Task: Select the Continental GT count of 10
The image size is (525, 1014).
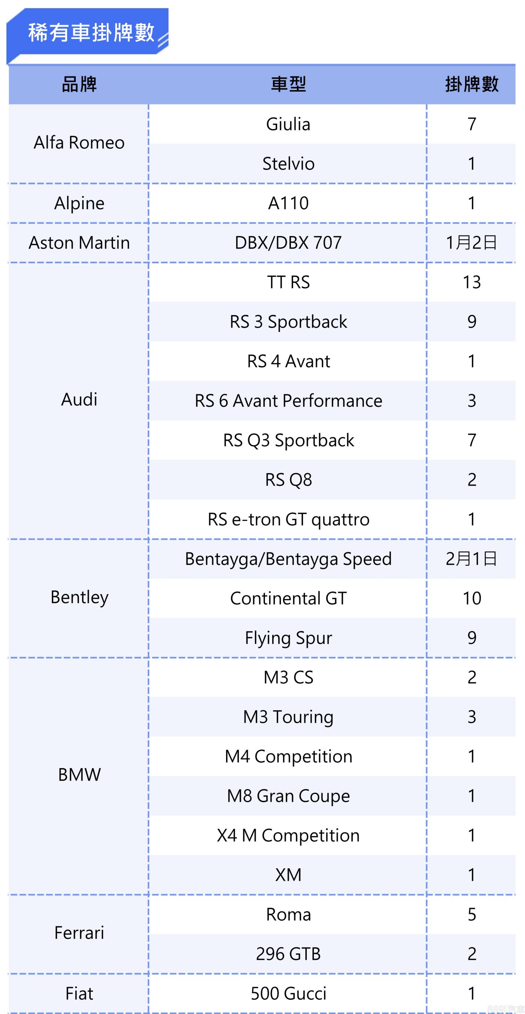Action: (471, 598)
